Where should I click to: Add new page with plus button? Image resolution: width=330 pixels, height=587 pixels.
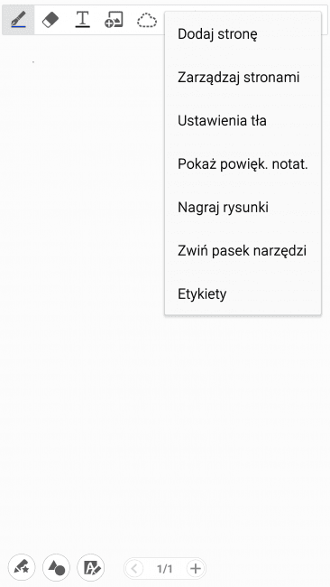pos(196,569)
